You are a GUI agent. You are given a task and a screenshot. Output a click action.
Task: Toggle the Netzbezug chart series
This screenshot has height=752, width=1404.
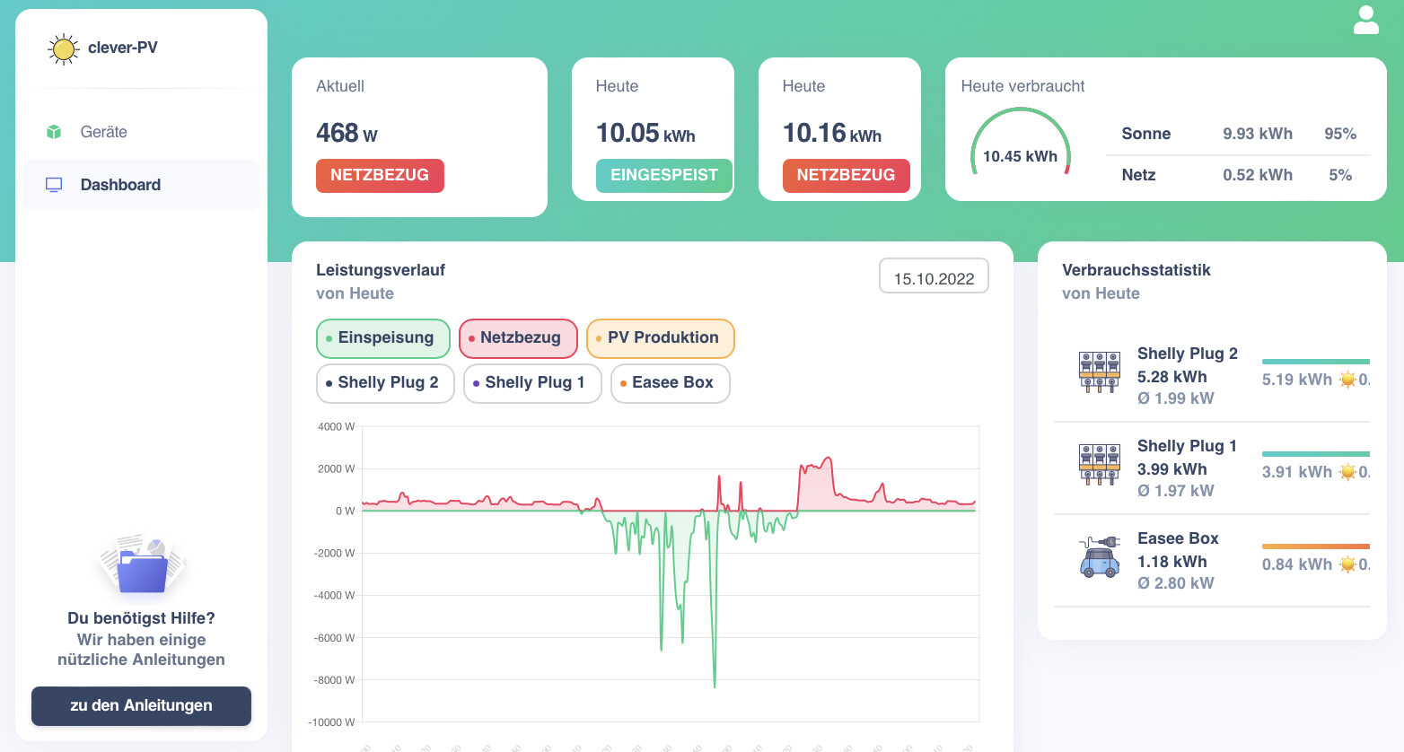coord(518,338)
